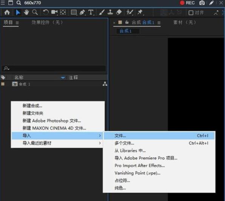Open the 项目 panel tab
This screenshot has height=201, width=225.
[8, 22]
